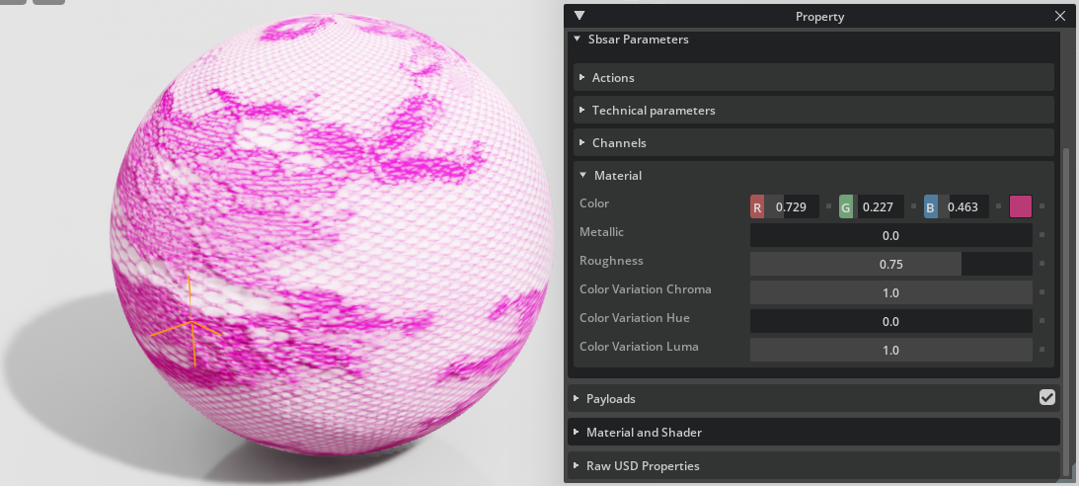1079x486 pixels.
Task: Click reset square beside Color Variation Luma
Action: [x=1041, y=350]
